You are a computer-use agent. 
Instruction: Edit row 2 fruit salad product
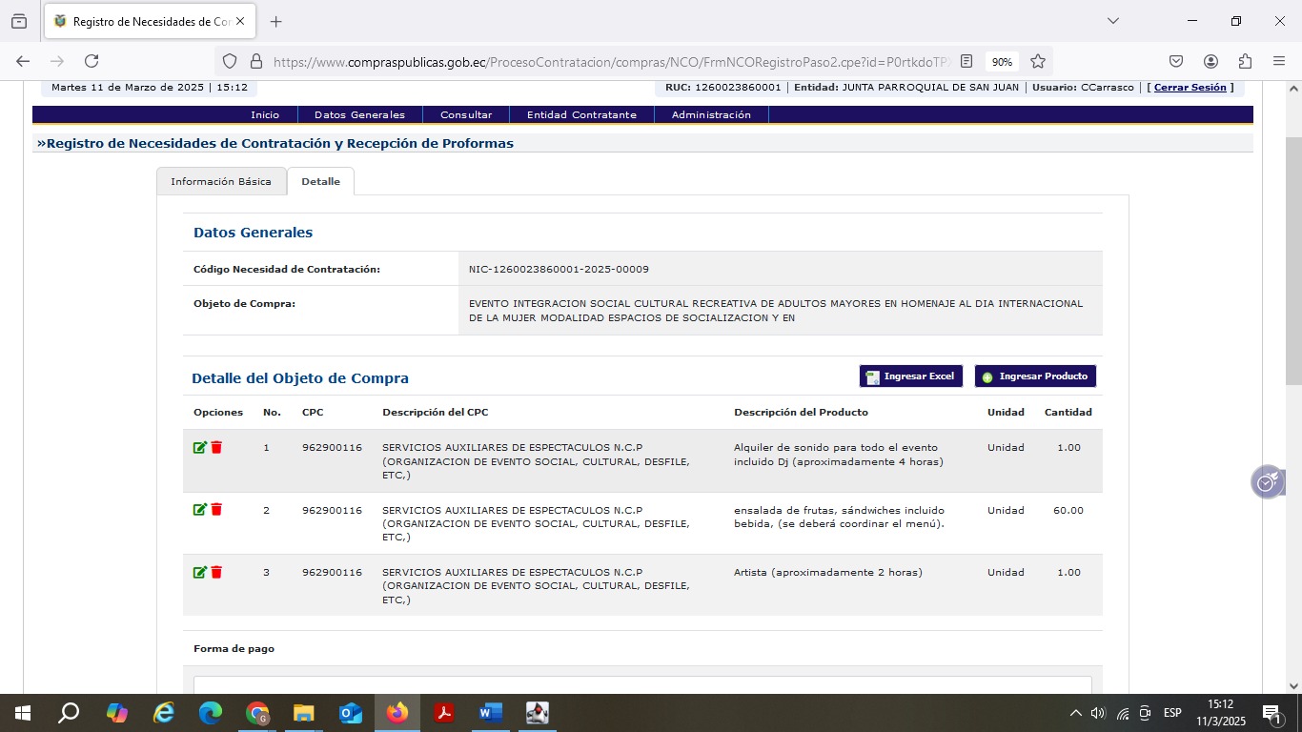pyautogui.click(x=199, y=510)
